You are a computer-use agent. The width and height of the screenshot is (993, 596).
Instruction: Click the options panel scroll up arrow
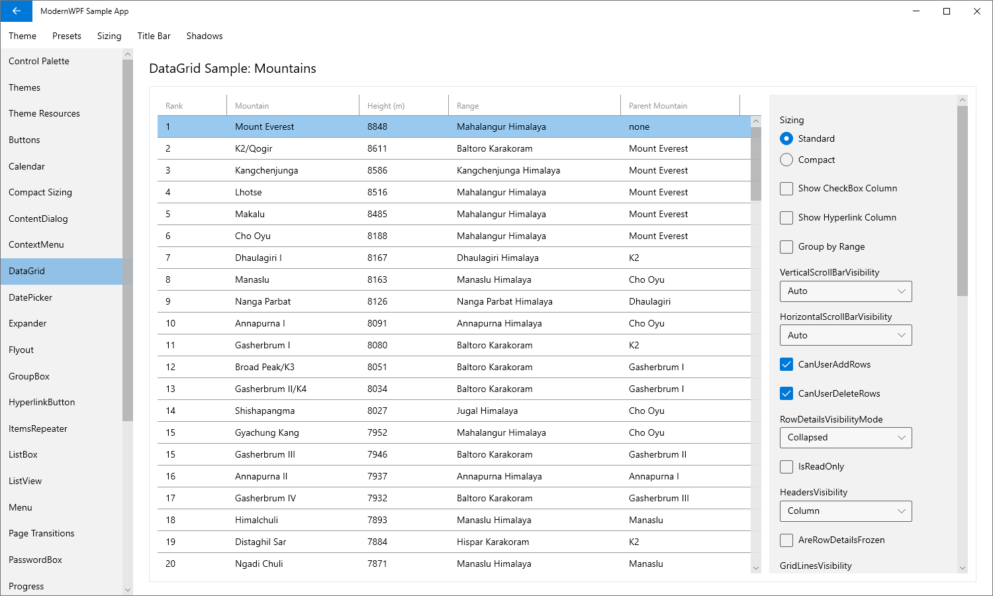pos(963,100)
